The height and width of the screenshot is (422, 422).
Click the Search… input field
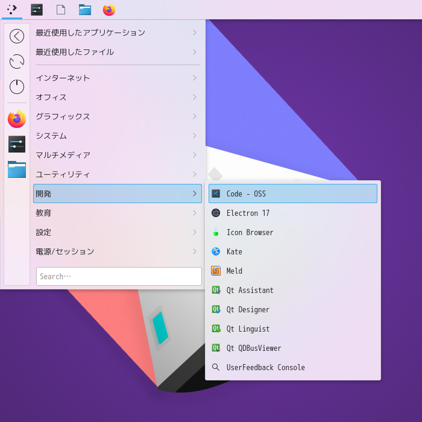(x=119, y=276)
